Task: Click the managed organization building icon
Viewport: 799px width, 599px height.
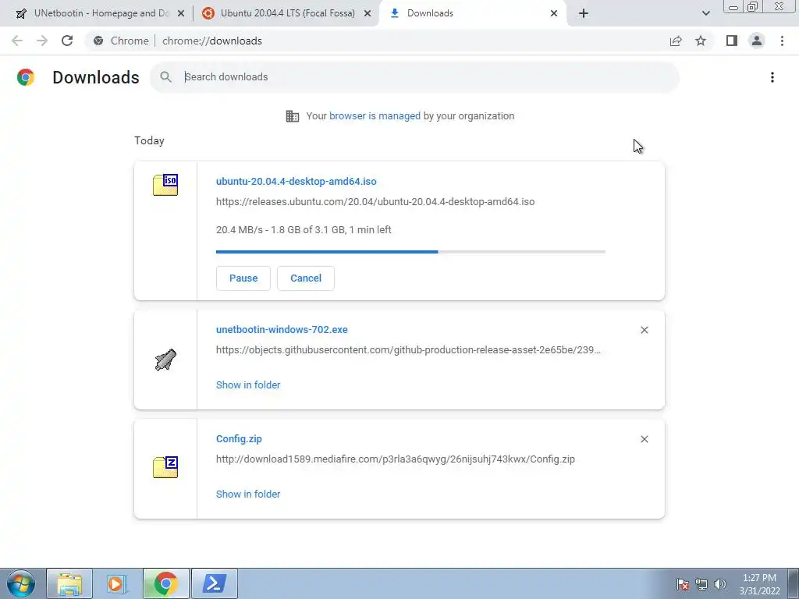Action: [x=293, y=116]
